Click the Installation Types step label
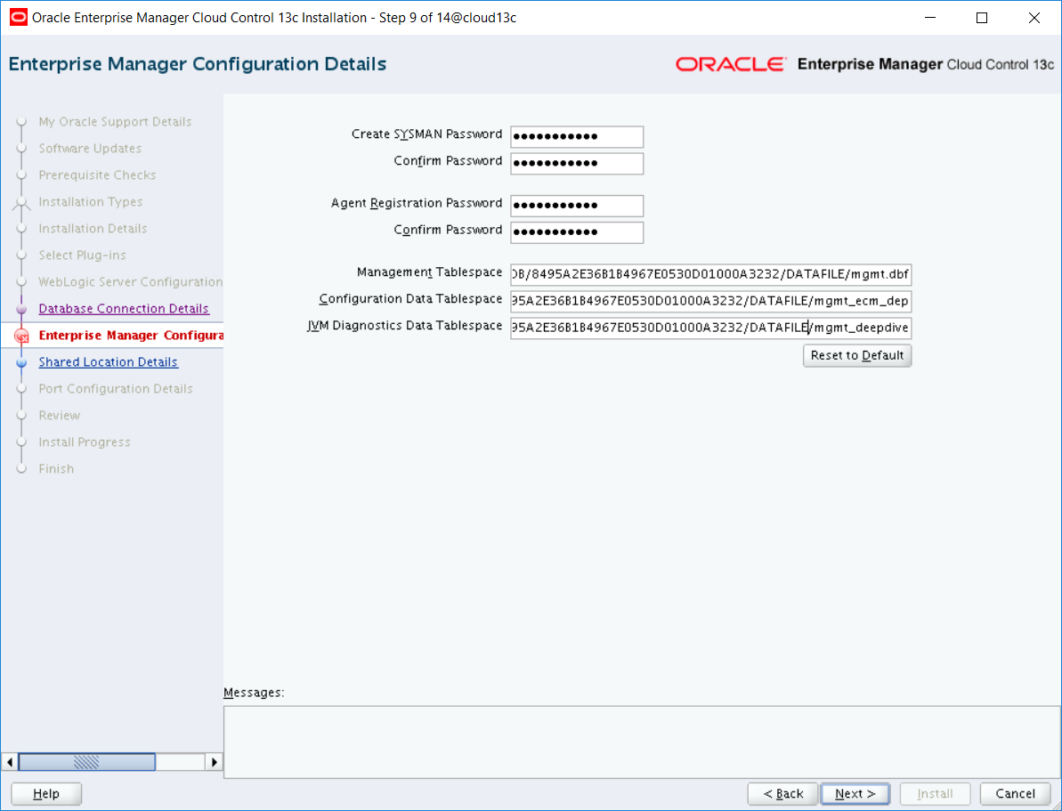Viewport: 1062px width, 811px height. click(x=91, y=202)
